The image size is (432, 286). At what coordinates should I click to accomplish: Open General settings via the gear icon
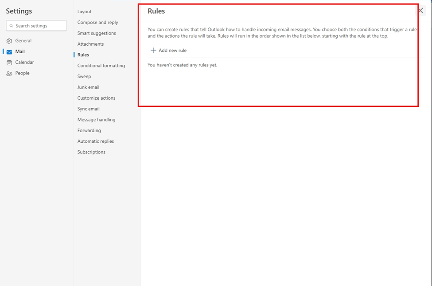click(9, 40)
